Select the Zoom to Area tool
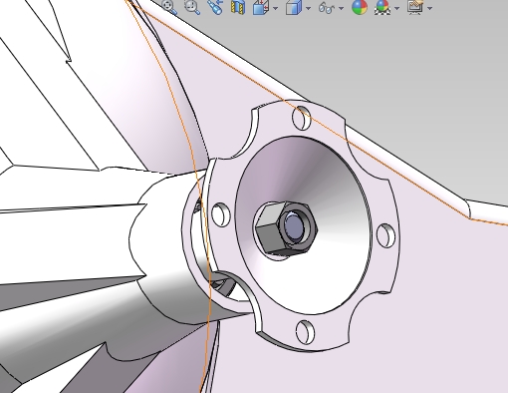508x393 pixels. click(x=192, y=6)
